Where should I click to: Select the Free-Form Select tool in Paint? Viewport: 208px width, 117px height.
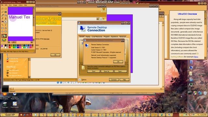pos(3,9)
